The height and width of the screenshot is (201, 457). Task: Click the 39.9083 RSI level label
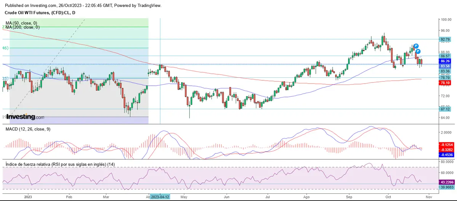pos(447,187)
